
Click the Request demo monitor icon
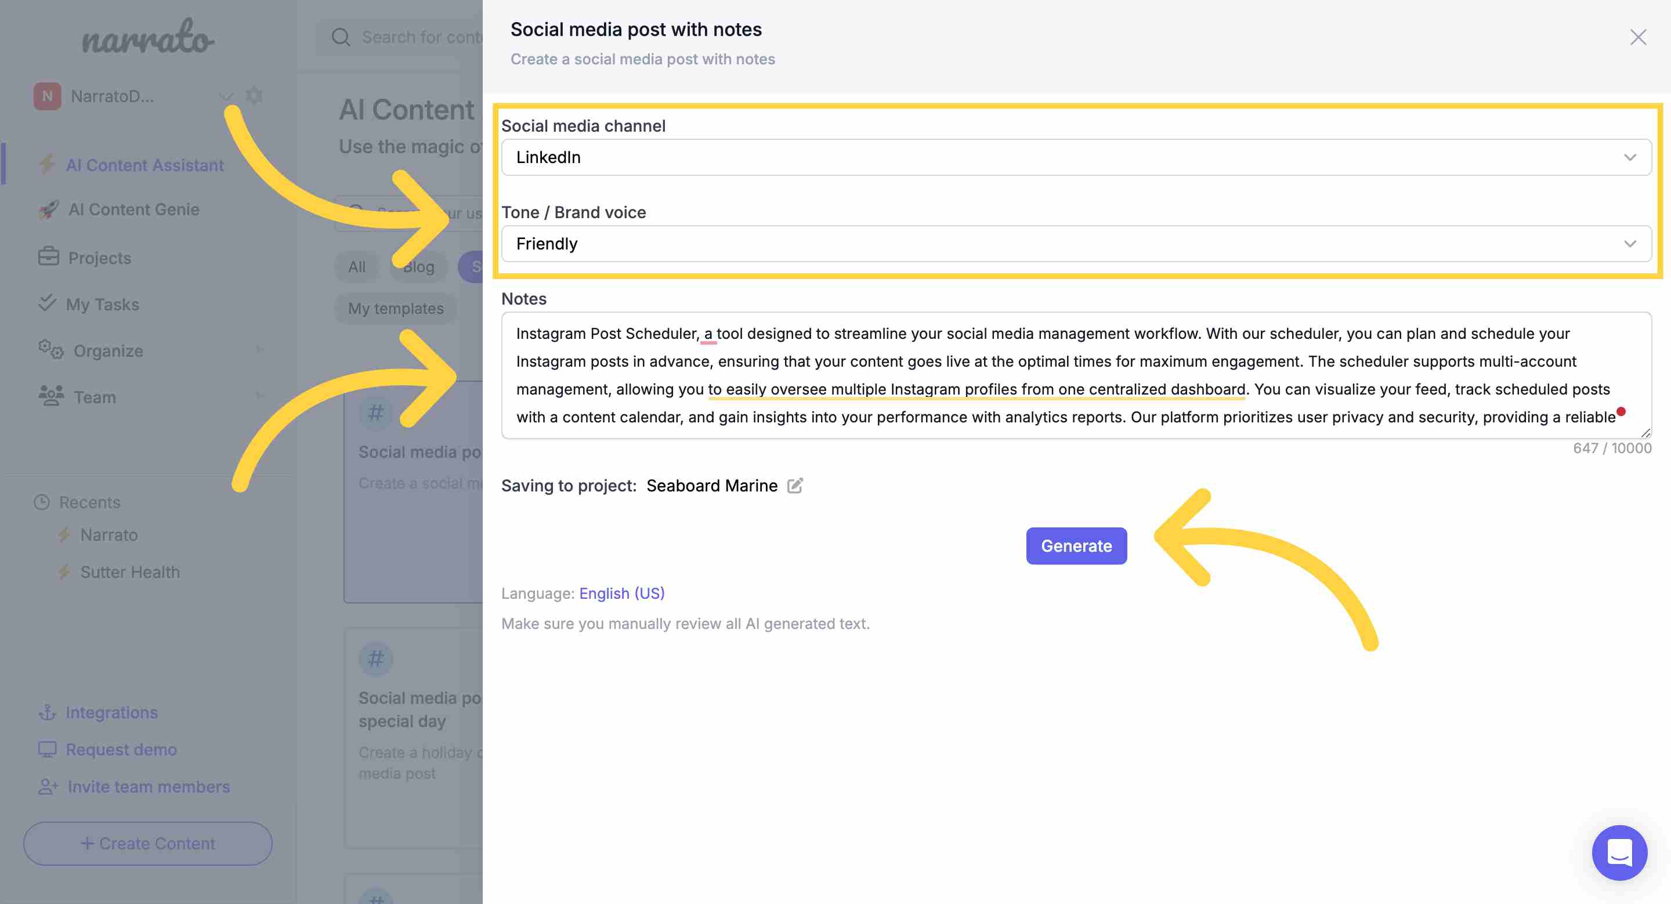(48, 749)
